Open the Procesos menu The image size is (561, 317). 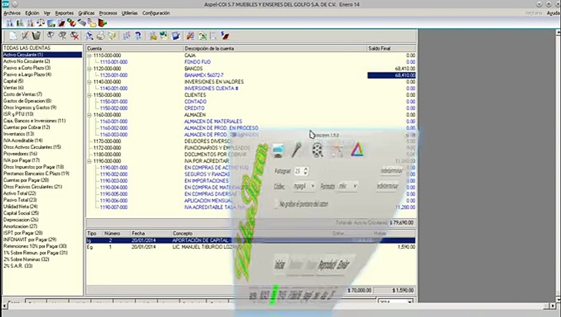coord(108,13)
